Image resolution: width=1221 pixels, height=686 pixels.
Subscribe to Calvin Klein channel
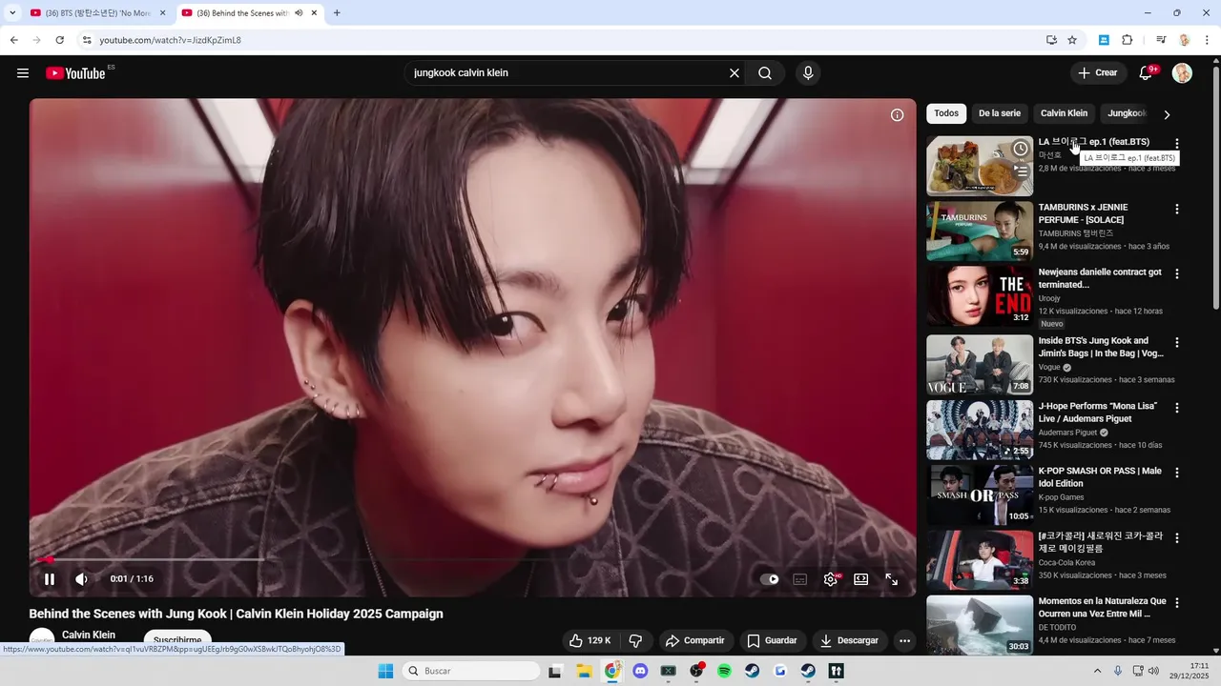point(177,640)
